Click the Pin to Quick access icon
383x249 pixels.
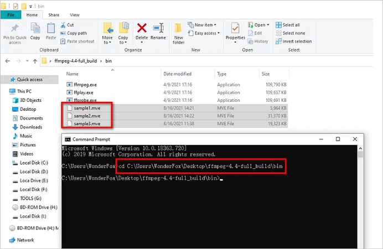pos(14,29)
